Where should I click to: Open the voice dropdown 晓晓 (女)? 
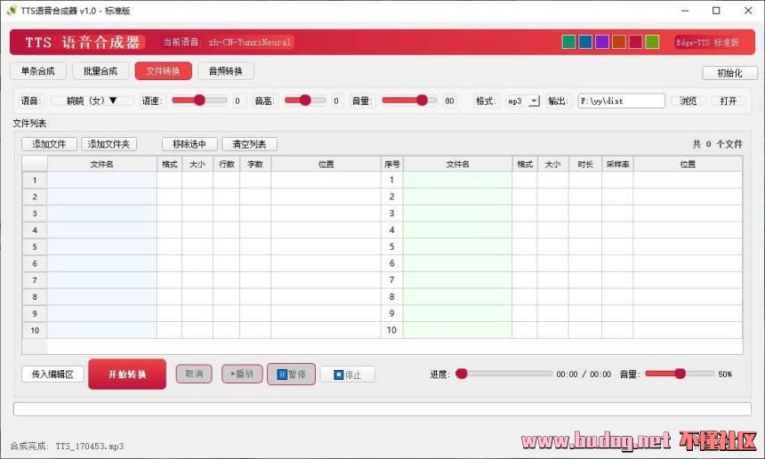click(x=92, y=101)
